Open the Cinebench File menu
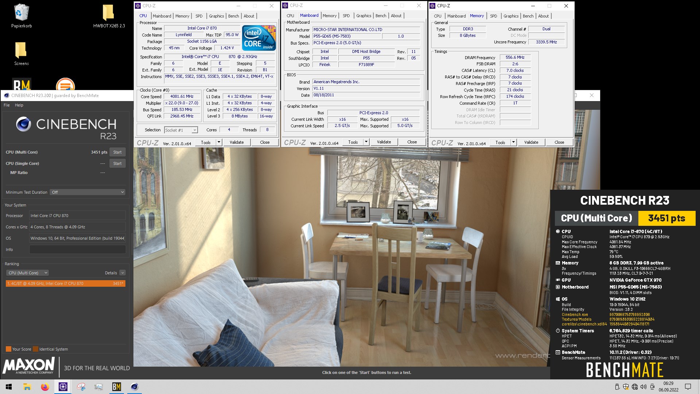 [x=7, y=105]
